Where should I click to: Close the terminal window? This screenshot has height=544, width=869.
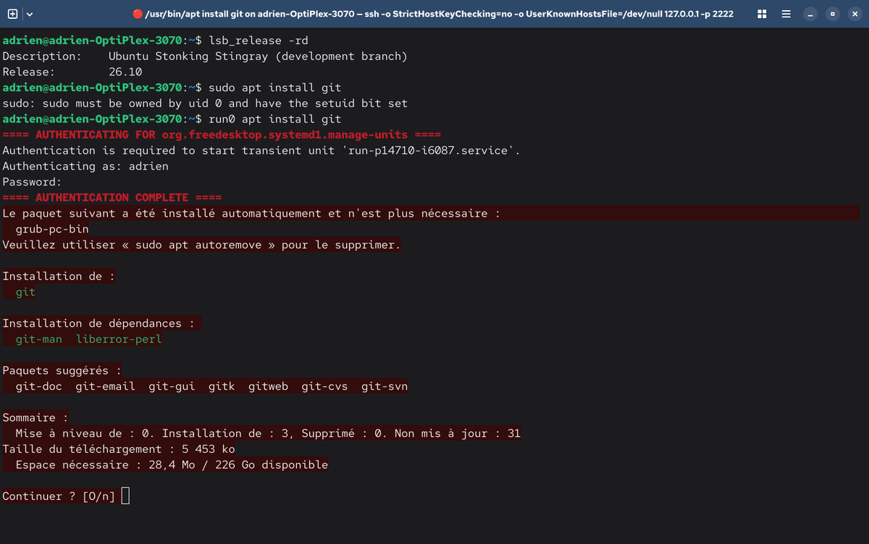pos(855,14)
